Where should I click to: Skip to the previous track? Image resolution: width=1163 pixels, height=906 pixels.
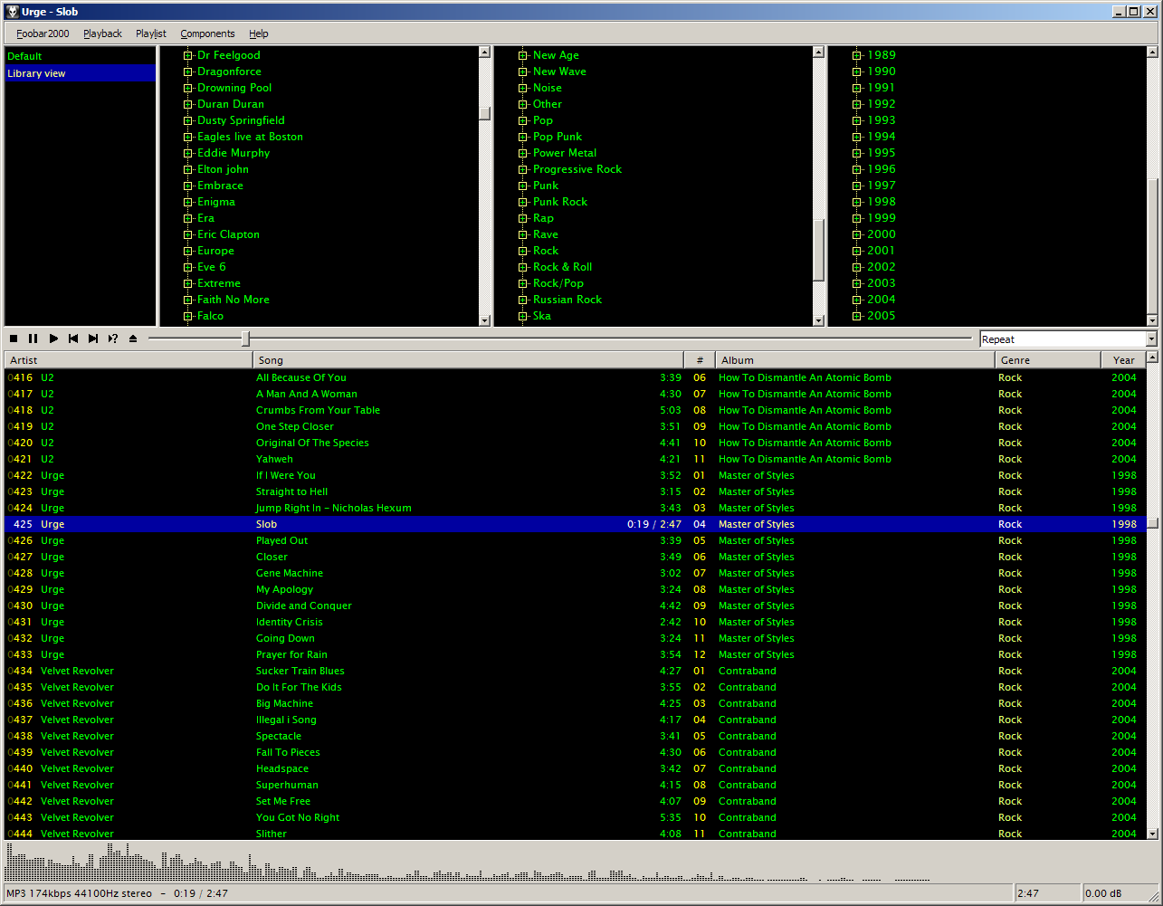[73, 339]
